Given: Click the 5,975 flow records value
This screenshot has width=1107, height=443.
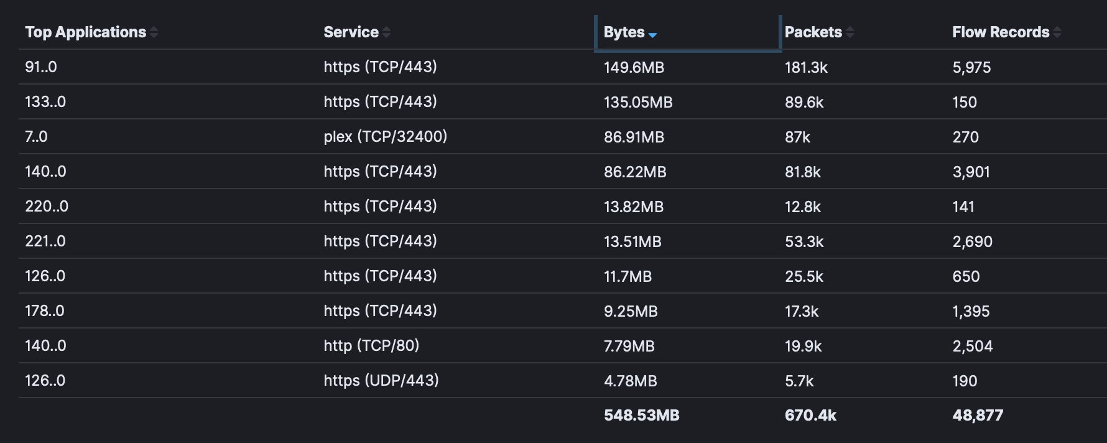Looking at the screenshot, I should pos(971,67).
